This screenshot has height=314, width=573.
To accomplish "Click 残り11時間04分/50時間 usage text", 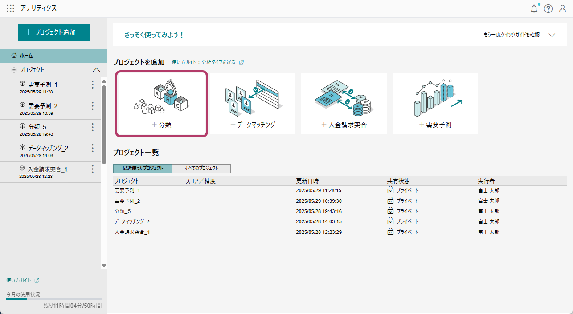I will (x=72, y=306).
